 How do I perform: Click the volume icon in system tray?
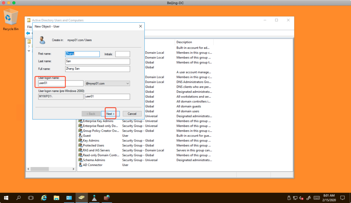point(301,198)
